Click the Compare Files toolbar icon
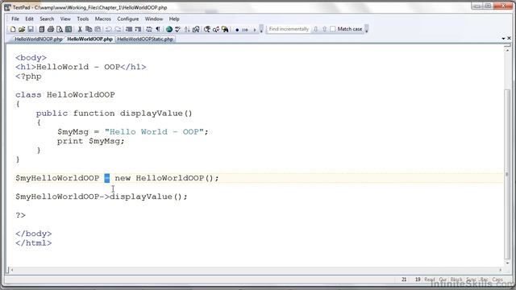Image resolution: width=516 pixels, height=290 pixels. tap(196, 29)
